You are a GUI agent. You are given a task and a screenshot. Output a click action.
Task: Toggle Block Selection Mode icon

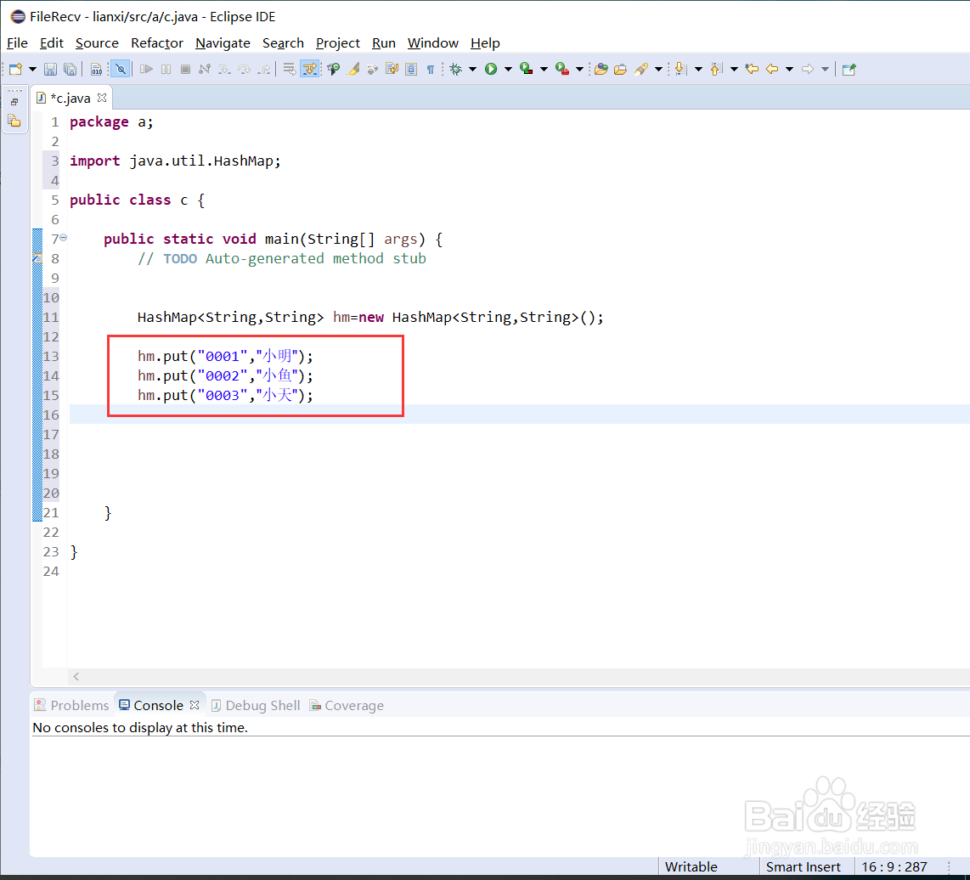411,70
